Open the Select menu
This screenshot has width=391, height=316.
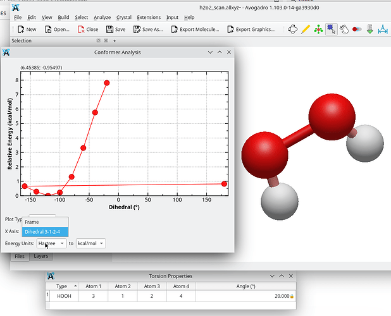(81, 18)
